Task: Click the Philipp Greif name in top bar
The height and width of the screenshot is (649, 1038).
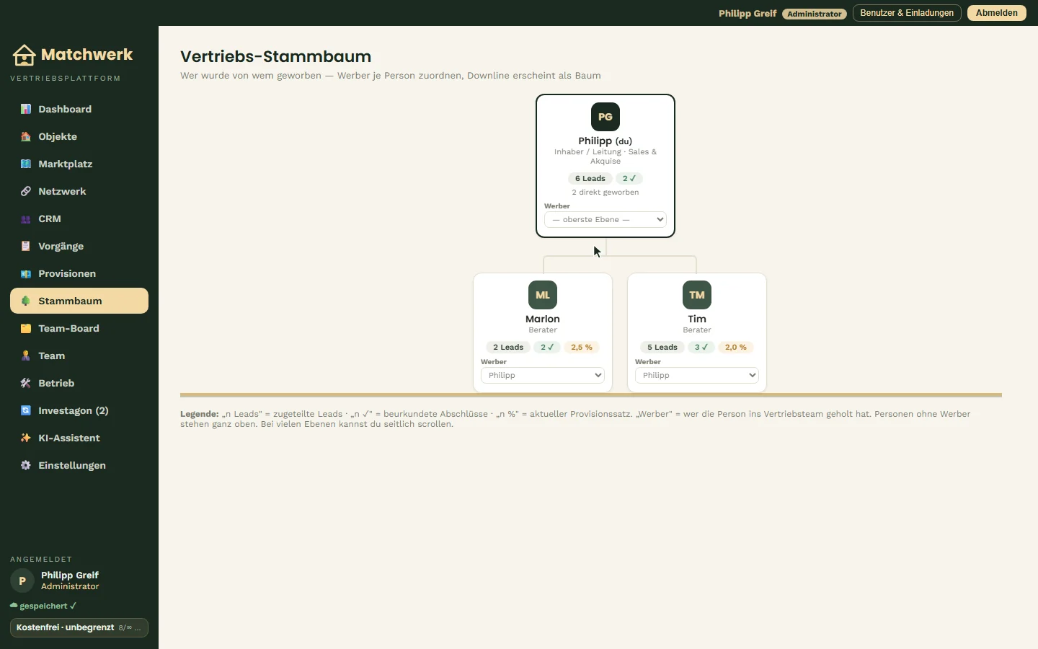Action: tap(748, 14)
